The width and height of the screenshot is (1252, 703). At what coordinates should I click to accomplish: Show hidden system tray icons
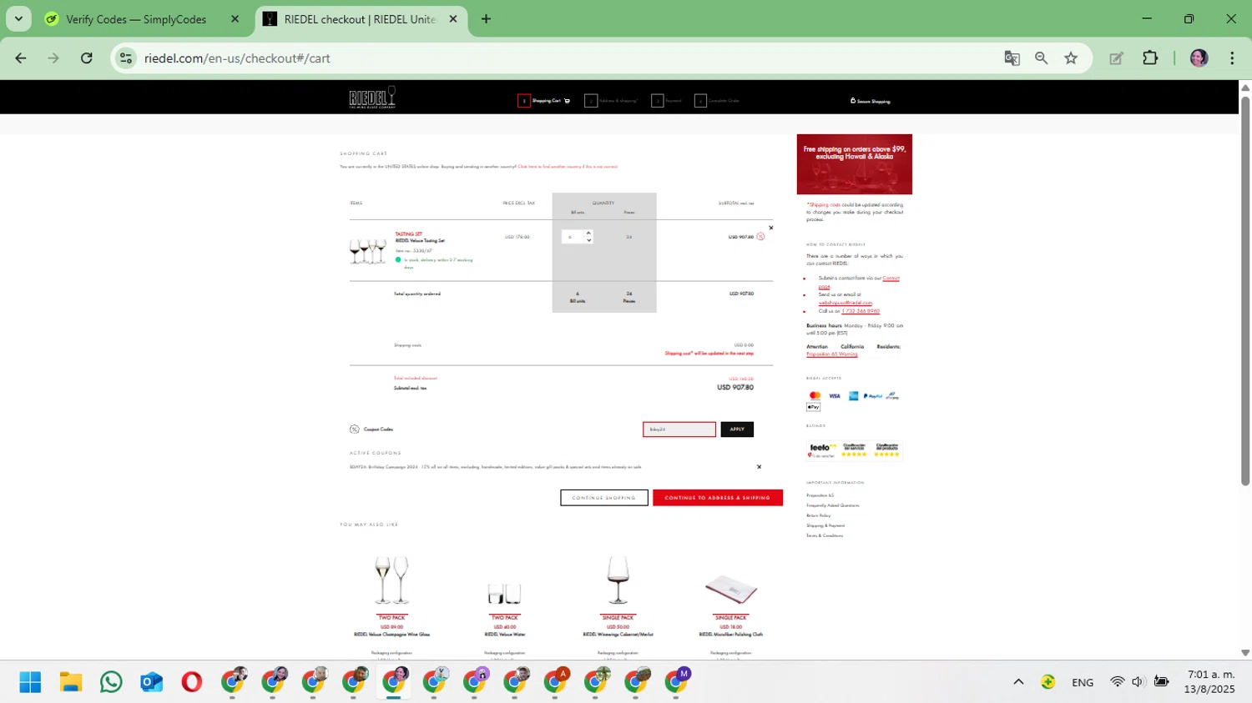pos(1018,682)
